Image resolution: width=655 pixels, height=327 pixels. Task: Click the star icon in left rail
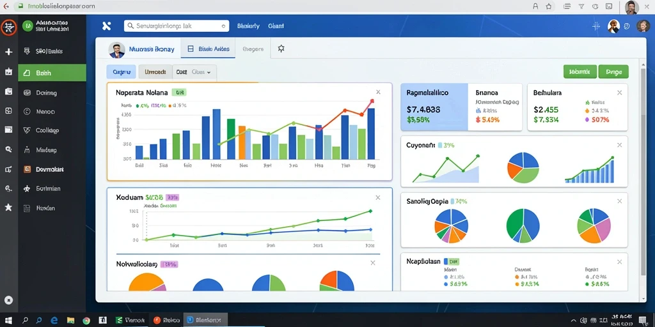click(x=8, y=208)
